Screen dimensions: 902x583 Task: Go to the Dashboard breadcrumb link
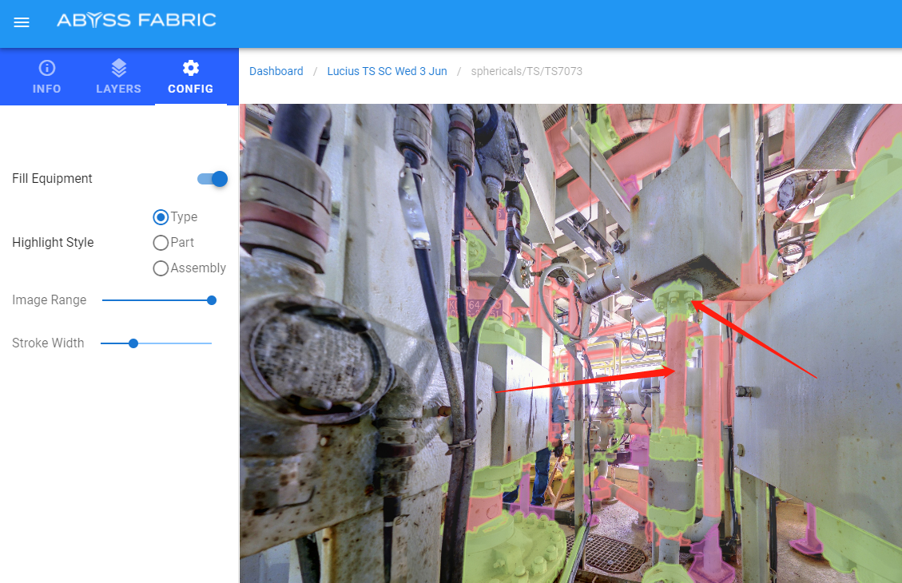coord(276,71)
